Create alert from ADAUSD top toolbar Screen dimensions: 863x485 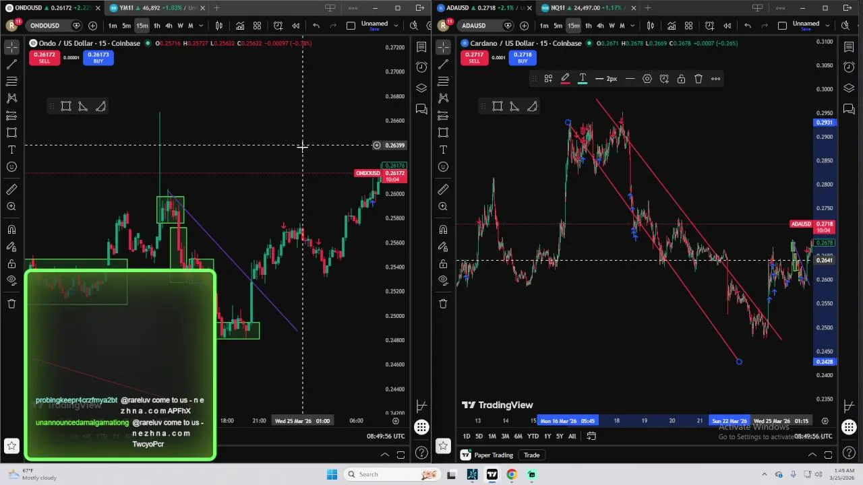tap(709, 26)
